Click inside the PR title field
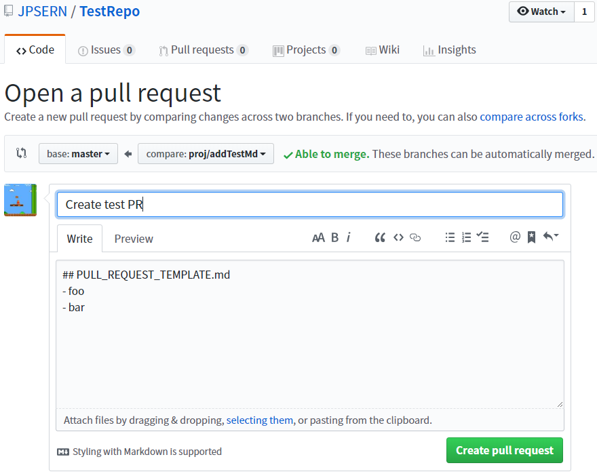The image size is (597, 476). (x=309, y=203)
